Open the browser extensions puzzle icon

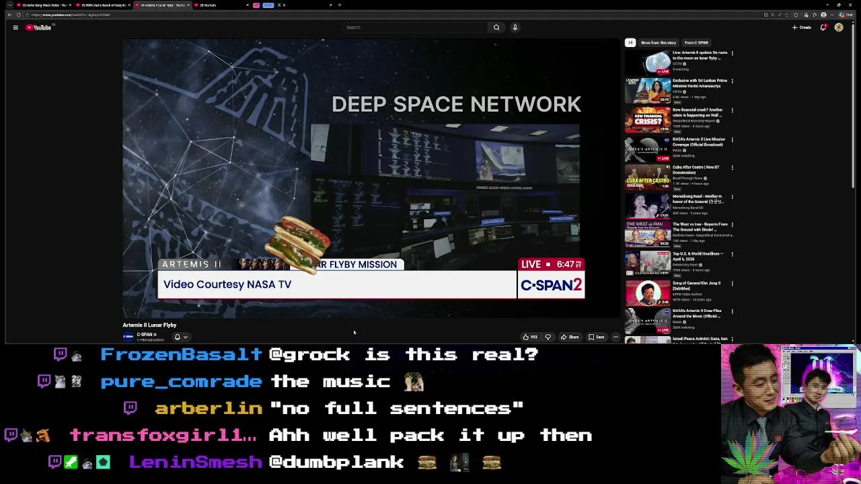tap(796, 15)
